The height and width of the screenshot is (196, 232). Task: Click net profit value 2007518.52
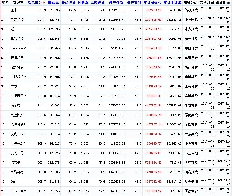(x=153, y=20)
